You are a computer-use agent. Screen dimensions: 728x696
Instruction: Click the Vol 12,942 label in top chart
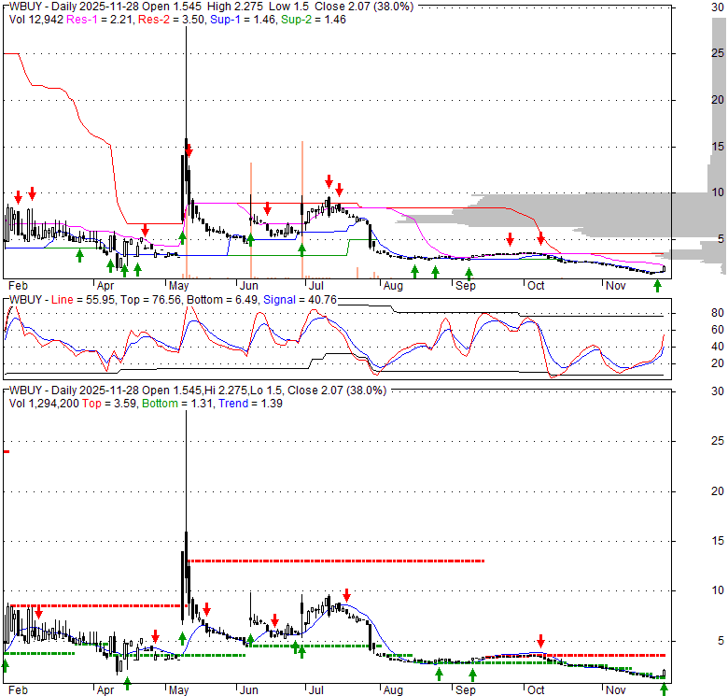point(35,19)
